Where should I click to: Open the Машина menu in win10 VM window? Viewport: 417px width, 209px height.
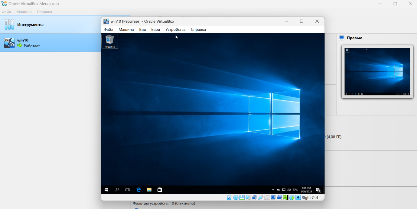point(126,30)
